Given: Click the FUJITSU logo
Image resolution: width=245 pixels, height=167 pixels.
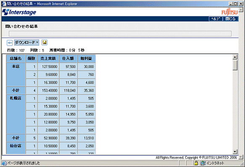Looking at the screenshot, I should [229, 12].
